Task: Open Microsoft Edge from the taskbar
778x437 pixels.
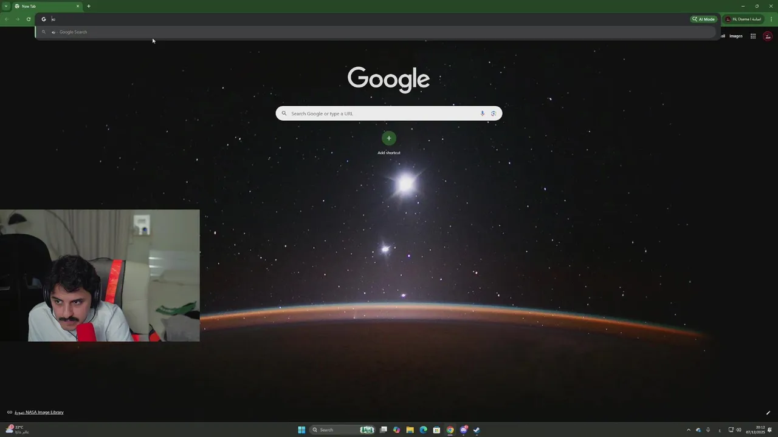Action: click(x=424, y=430)
